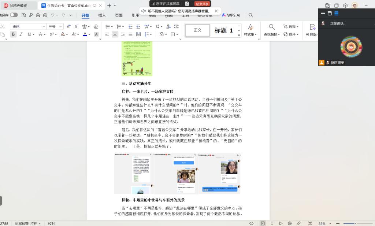This screenshot has width=375, height=226.
Task: Click the increase font size icon
Action: click(x=68, y=26)
